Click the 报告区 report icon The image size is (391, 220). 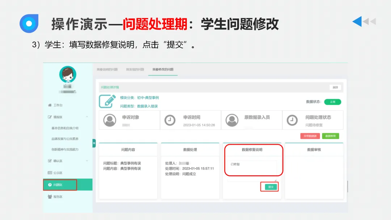[49, 196]
